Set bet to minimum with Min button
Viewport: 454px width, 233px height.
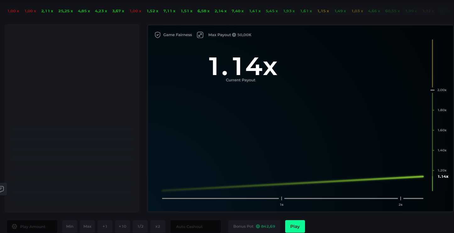click(x=69, y=226)
